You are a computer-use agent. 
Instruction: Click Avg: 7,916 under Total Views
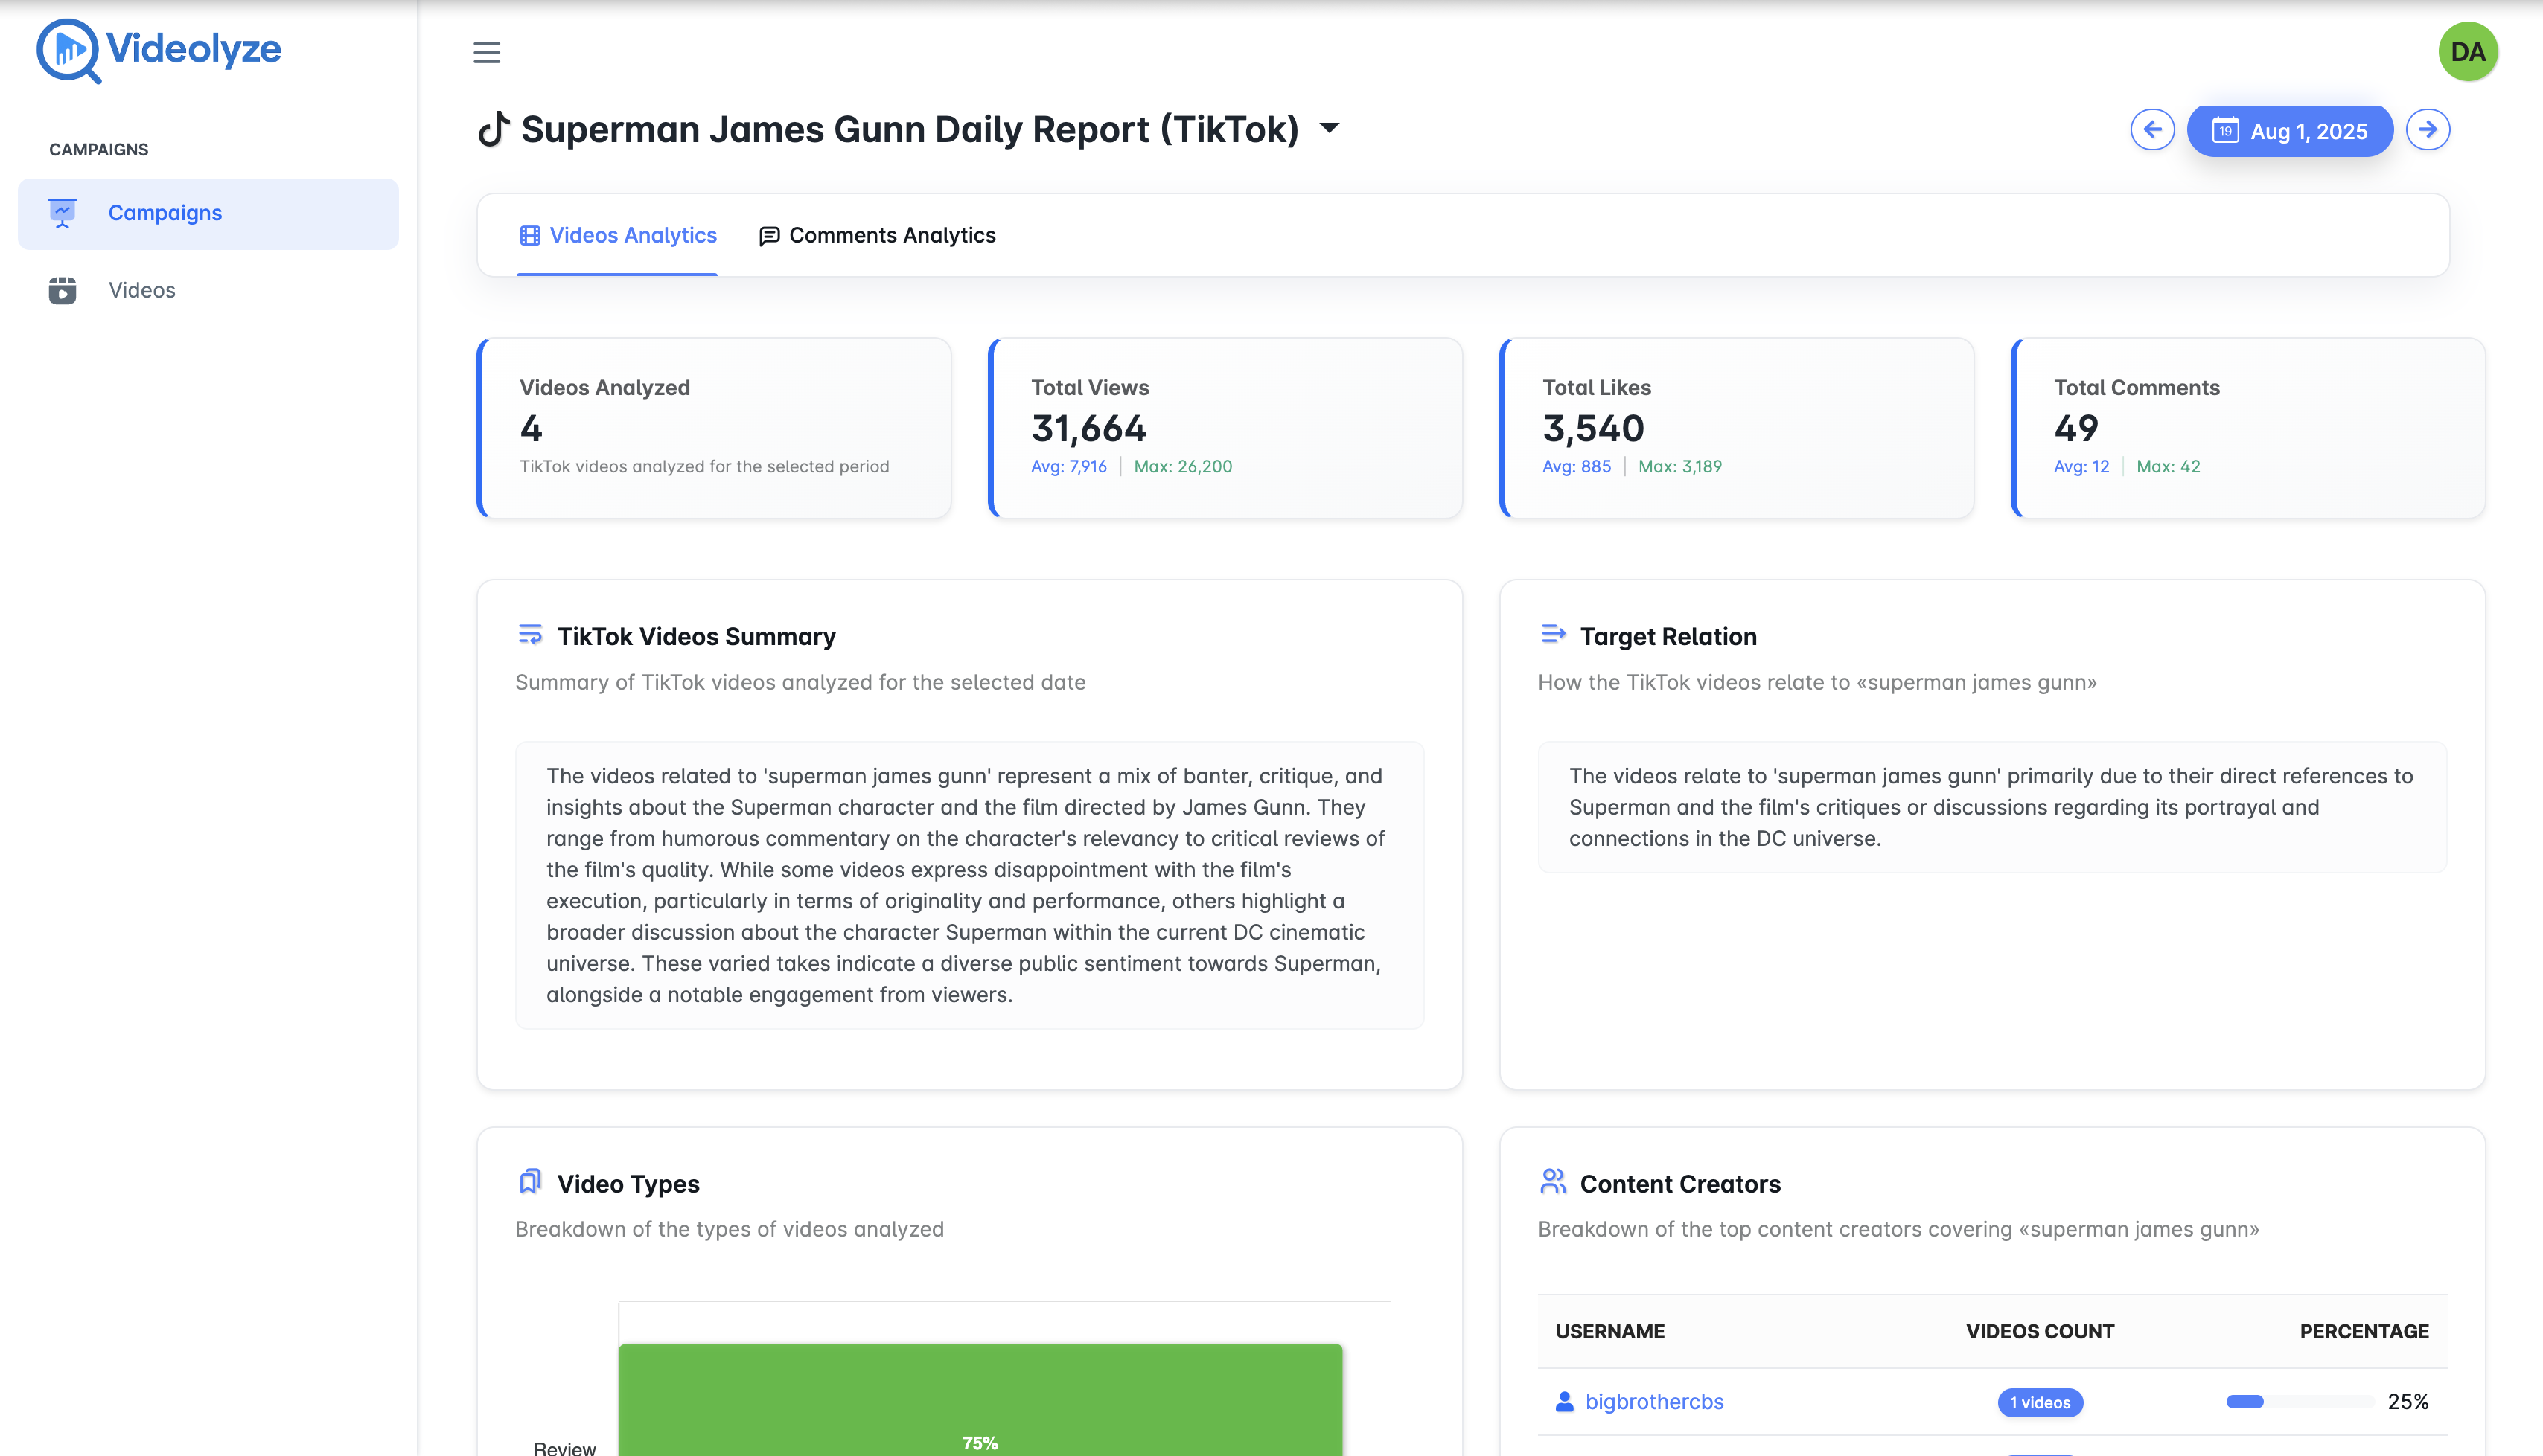pos(1068,467)
